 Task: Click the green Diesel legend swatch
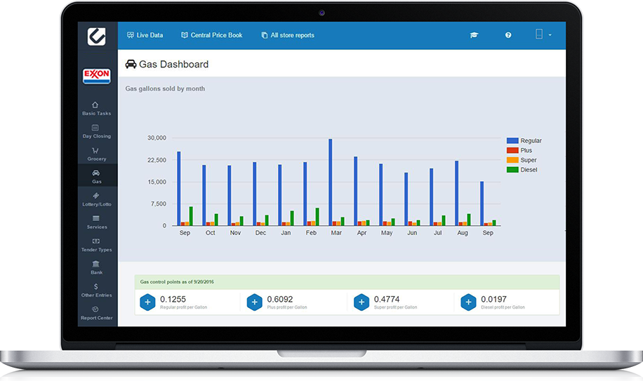[512, 170]
